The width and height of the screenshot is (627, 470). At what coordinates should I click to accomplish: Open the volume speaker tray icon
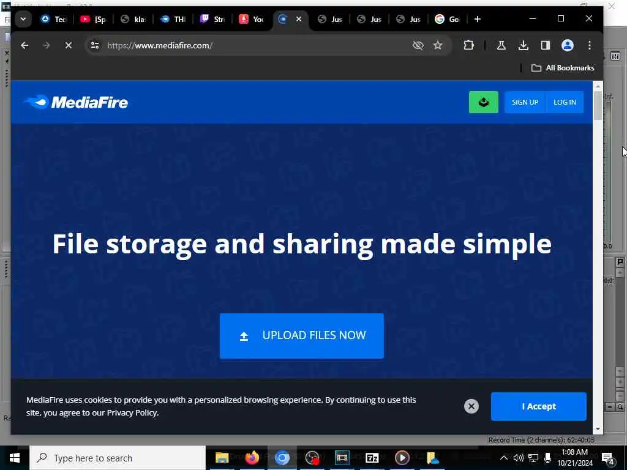(518, 458)
